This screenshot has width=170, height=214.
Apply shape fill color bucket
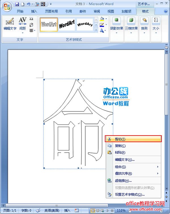click(102, 19)
